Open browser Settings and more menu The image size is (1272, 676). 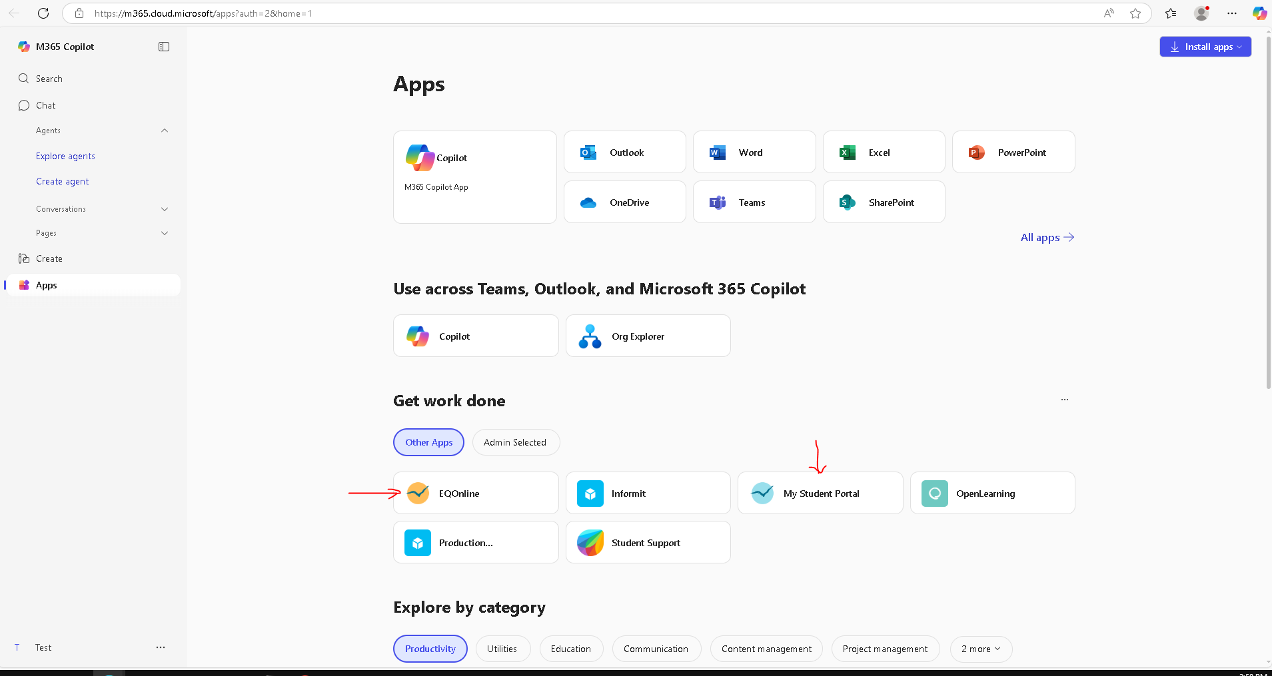pos(1232,13)
